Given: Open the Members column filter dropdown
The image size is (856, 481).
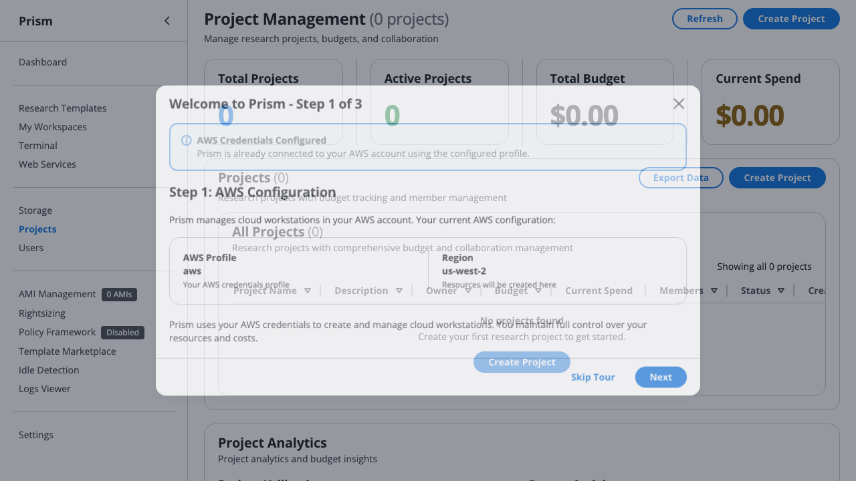Looking at the screenshot, I should pyautogui.click(x=714, y=291).
